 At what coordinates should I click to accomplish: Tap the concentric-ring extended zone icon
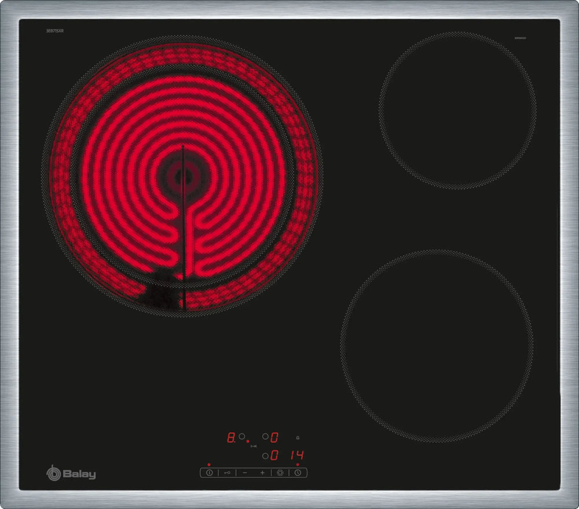tap(280, 473)
